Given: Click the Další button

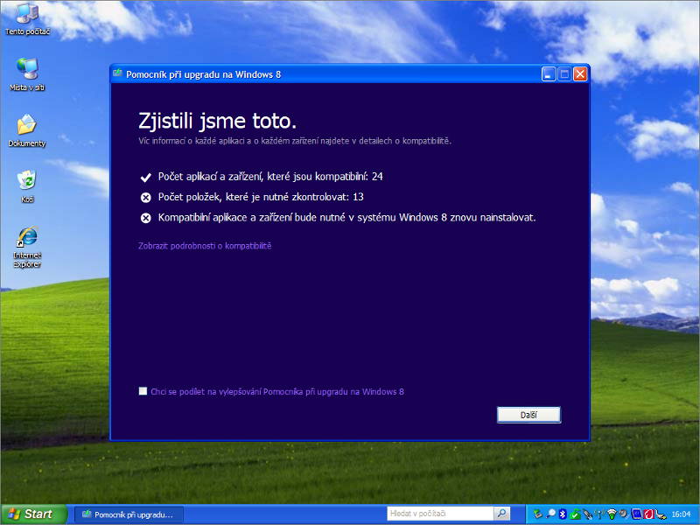Looking at the screenshot, I should point(528,415).
